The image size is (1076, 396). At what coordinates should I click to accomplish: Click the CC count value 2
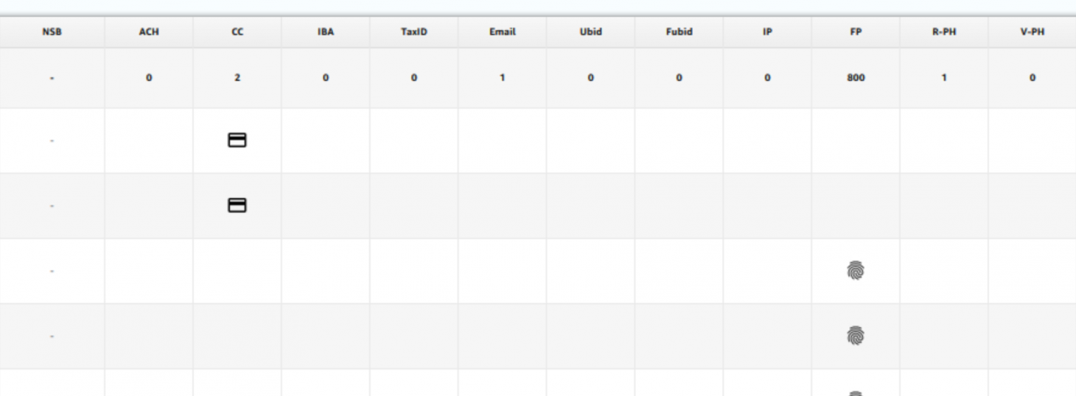(x=238, y=78)
